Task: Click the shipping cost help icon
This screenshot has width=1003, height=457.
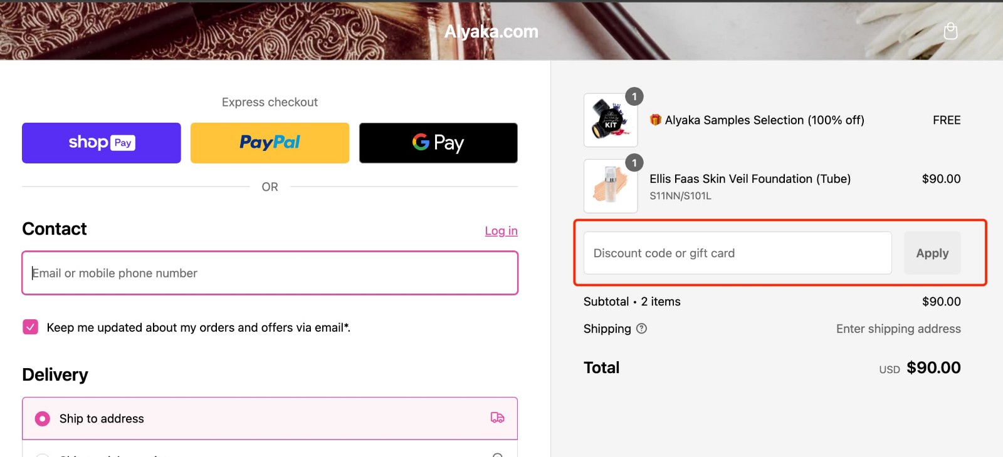Action: [641, 329]
